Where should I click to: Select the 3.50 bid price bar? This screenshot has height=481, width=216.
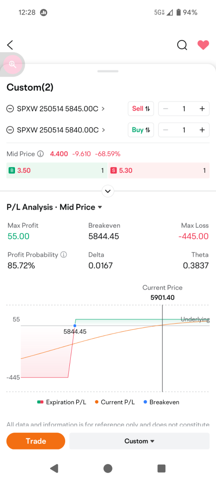click(x=57, y=171)
